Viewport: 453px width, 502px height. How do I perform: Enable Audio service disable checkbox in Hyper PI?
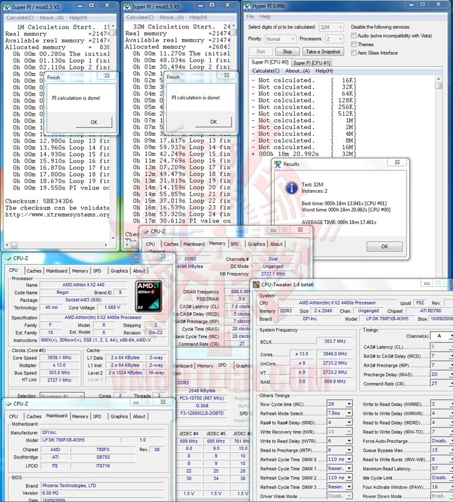pos(354,35)
